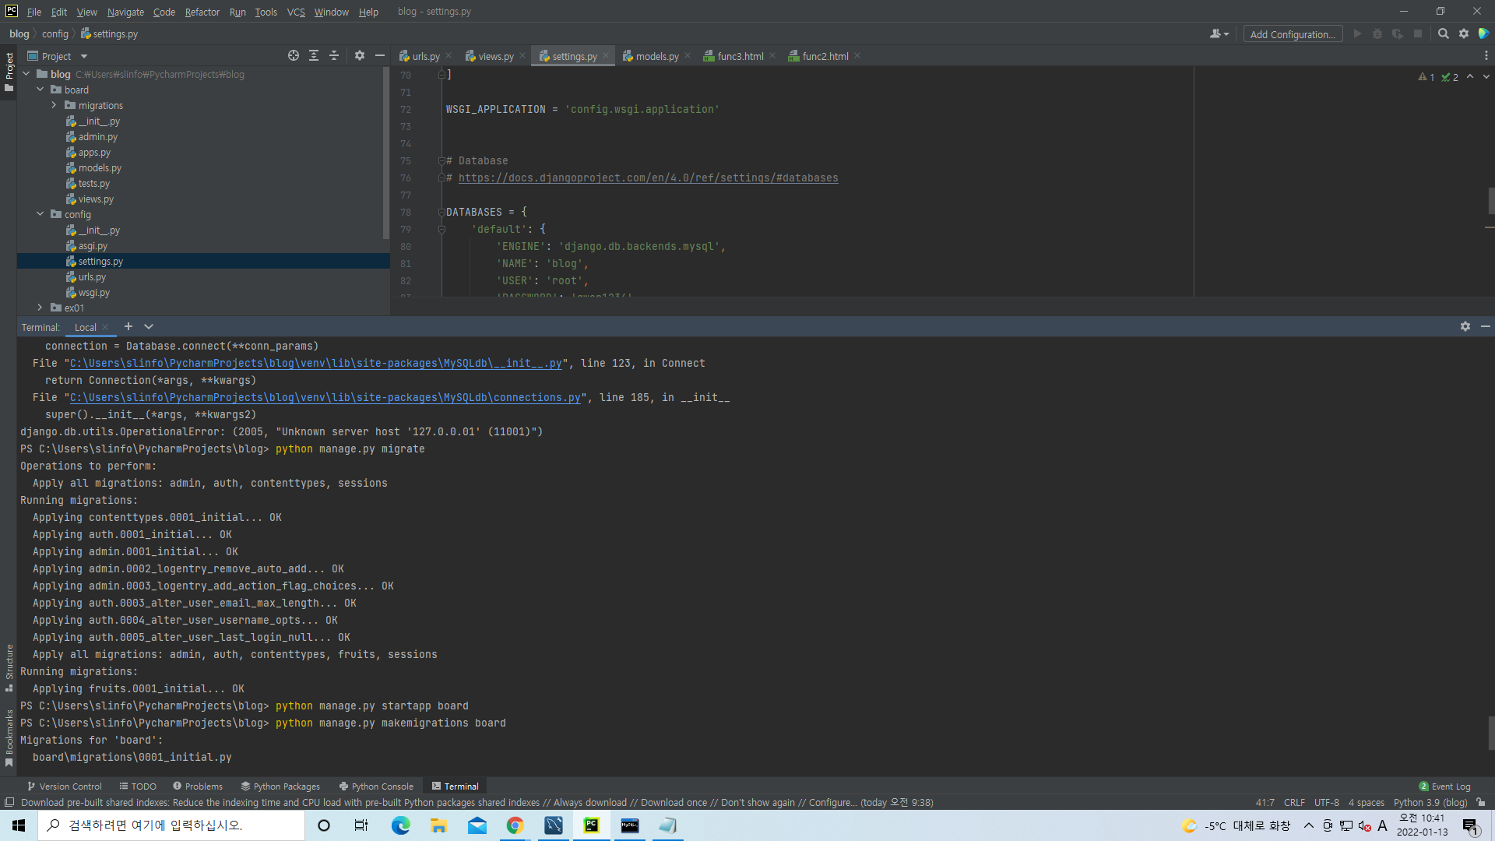Expand the migrations folder
The width and height of the screenshot is (1495, 841).
(x=54, y=105)
